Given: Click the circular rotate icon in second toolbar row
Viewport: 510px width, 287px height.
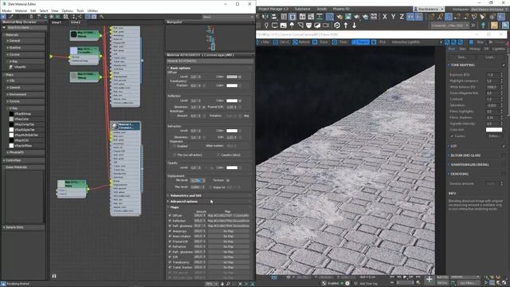Looking at the screenshot, I should tap(337, 25).
